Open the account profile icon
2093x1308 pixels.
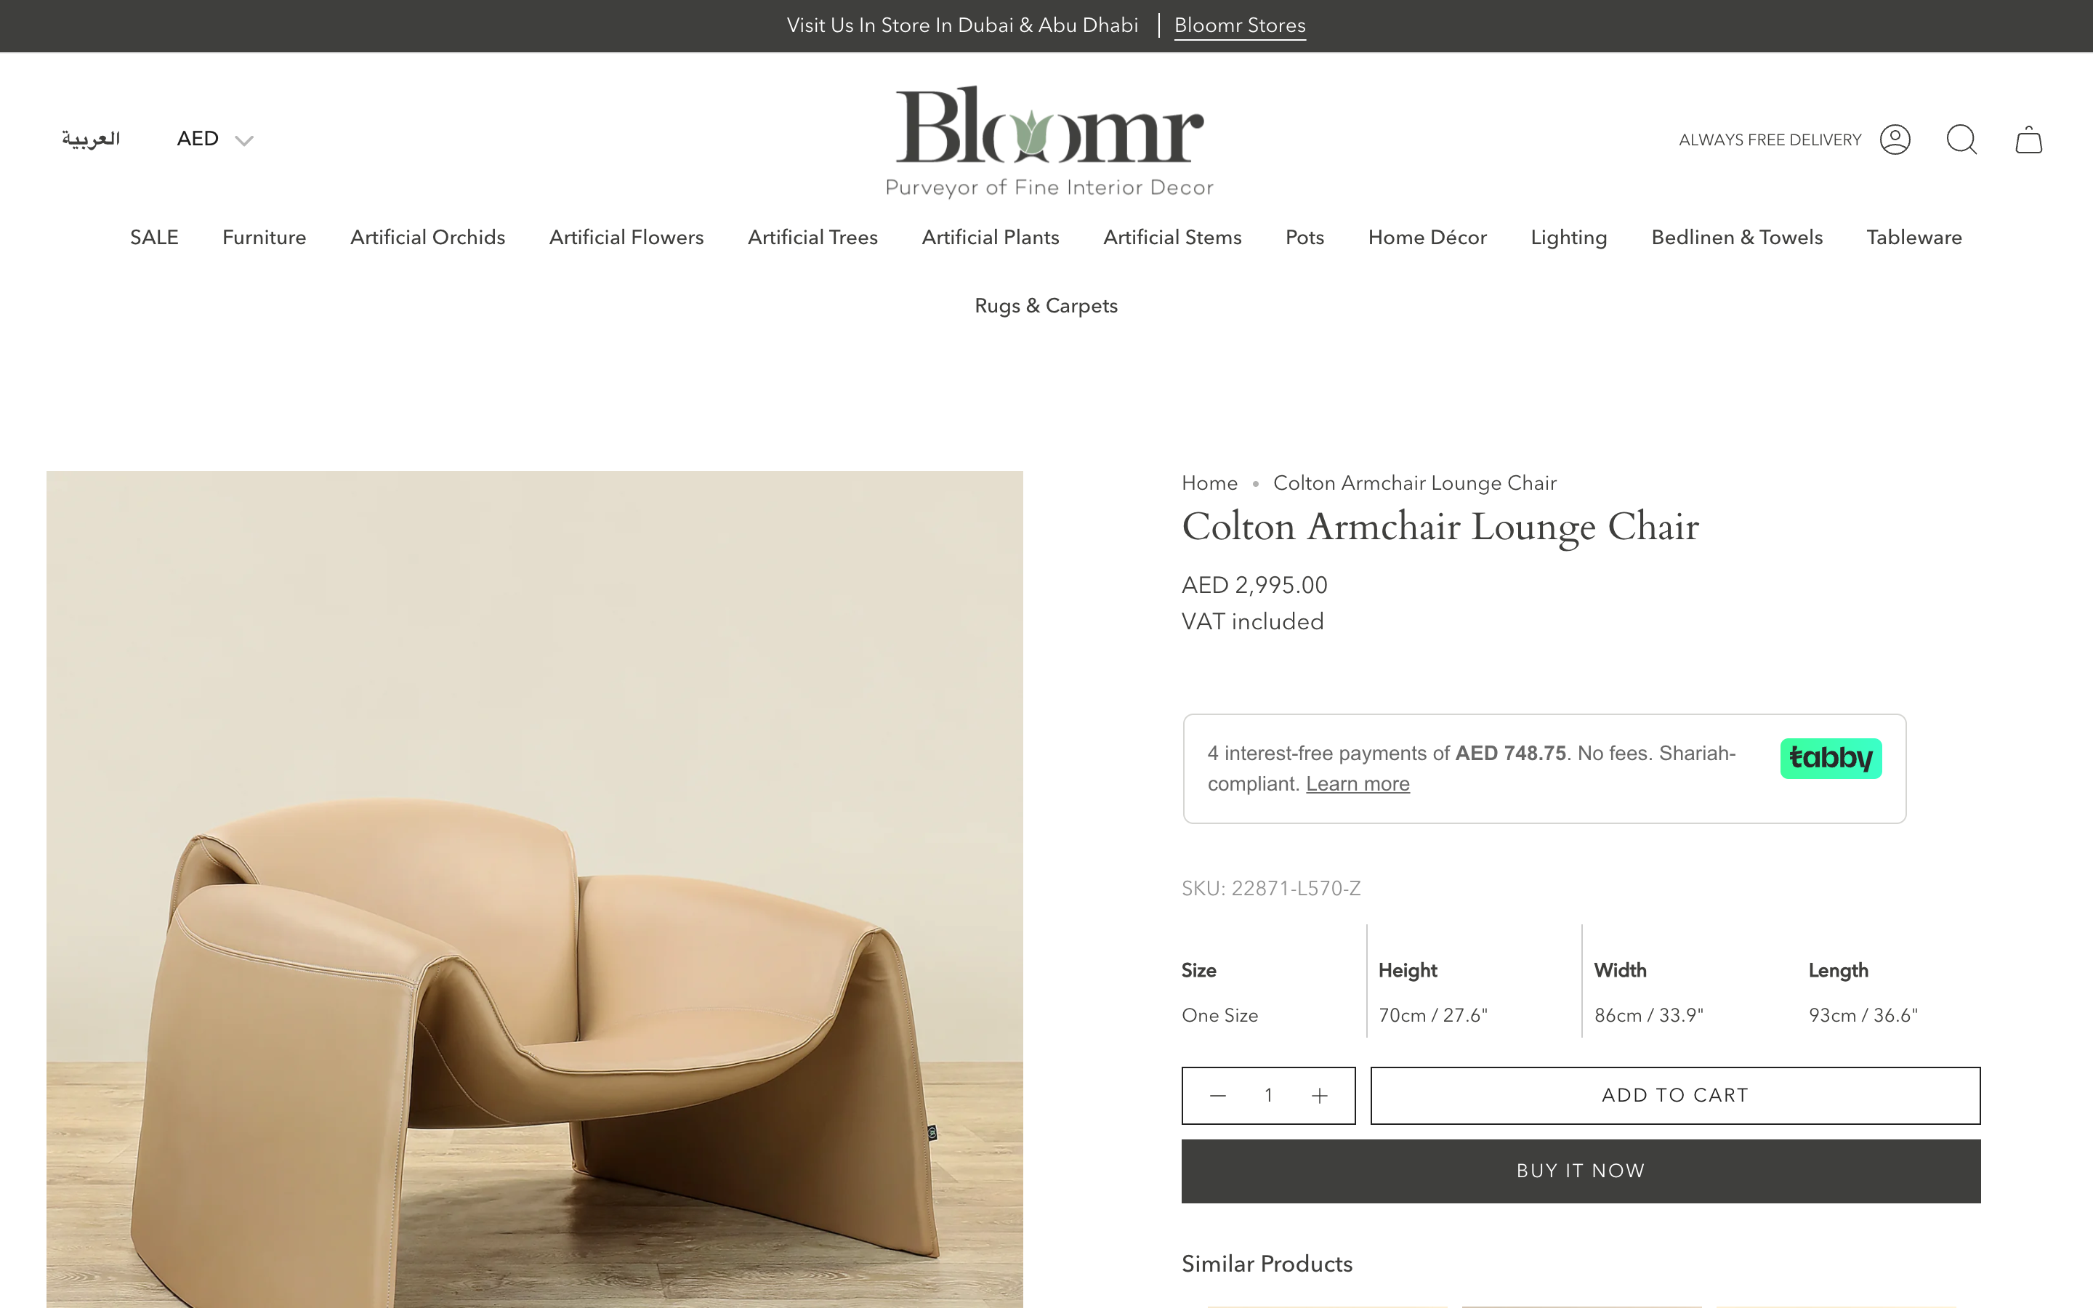[x=1894, y=140]
